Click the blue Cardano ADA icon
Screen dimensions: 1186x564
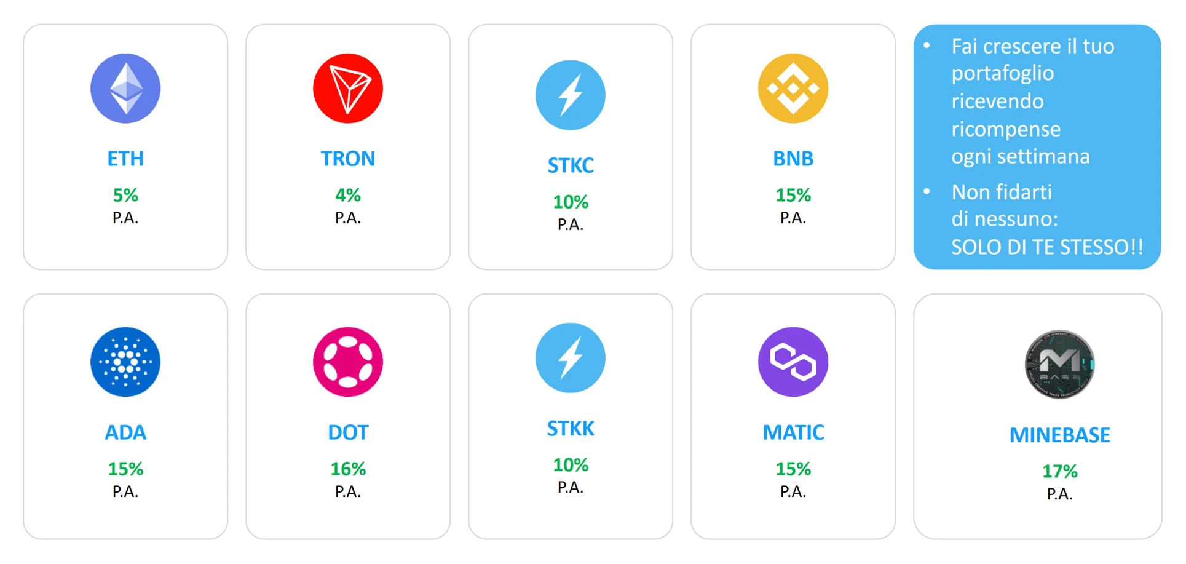tap(125, 362)
